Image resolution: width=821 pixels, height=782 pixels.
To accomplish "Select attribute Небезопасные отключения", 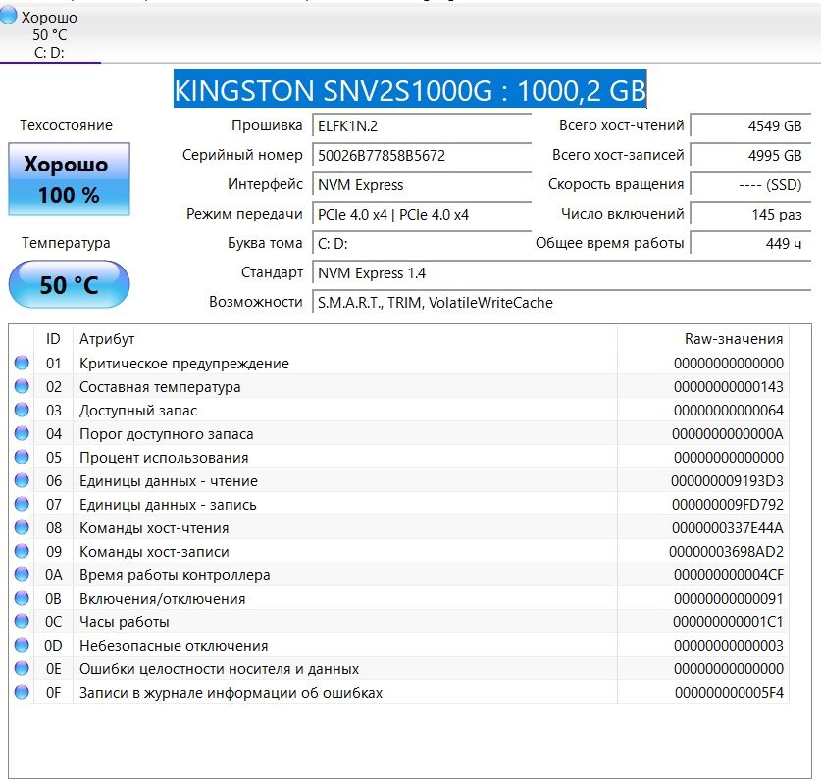I will (x=174, y=646).
